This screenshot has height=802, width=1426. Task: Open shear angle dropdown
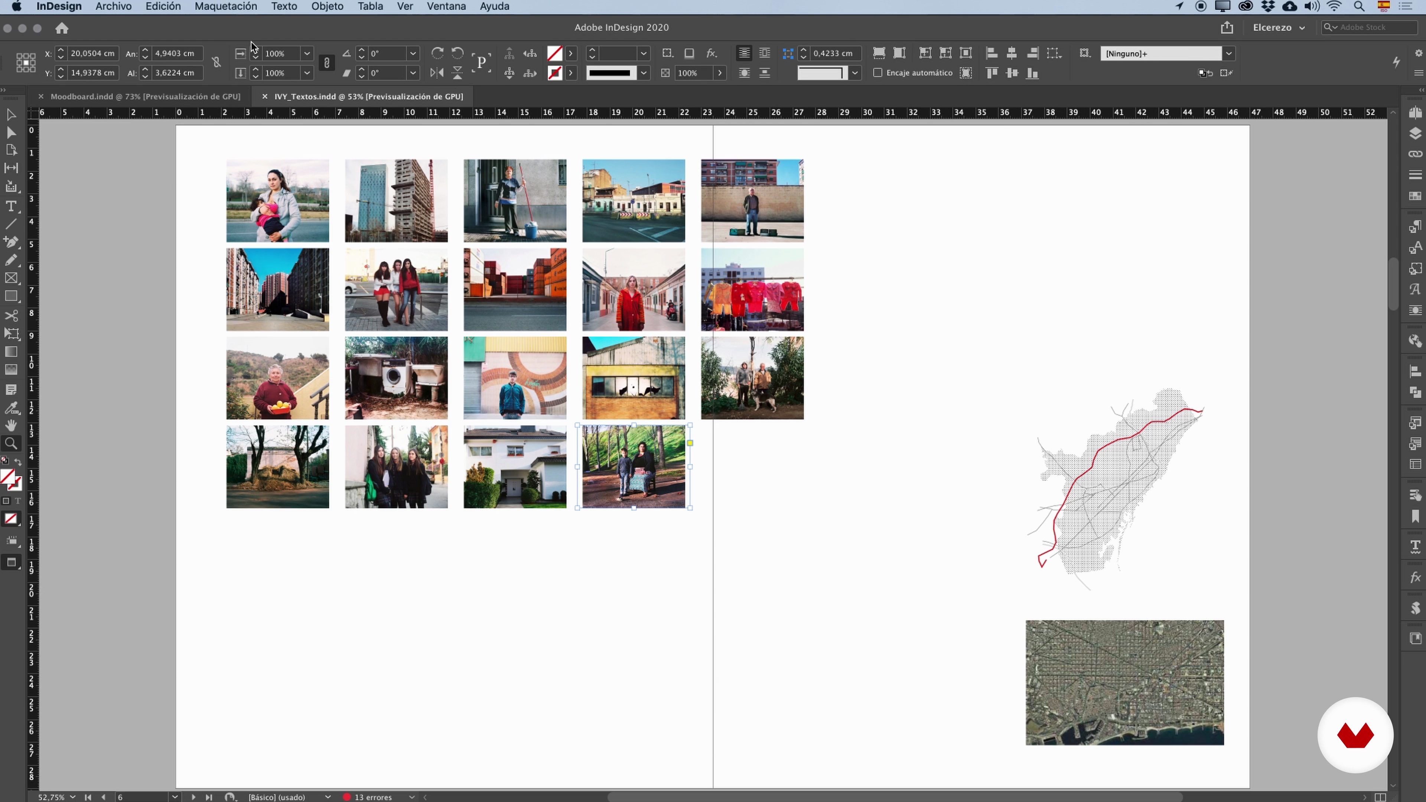(x=413, y=72)
